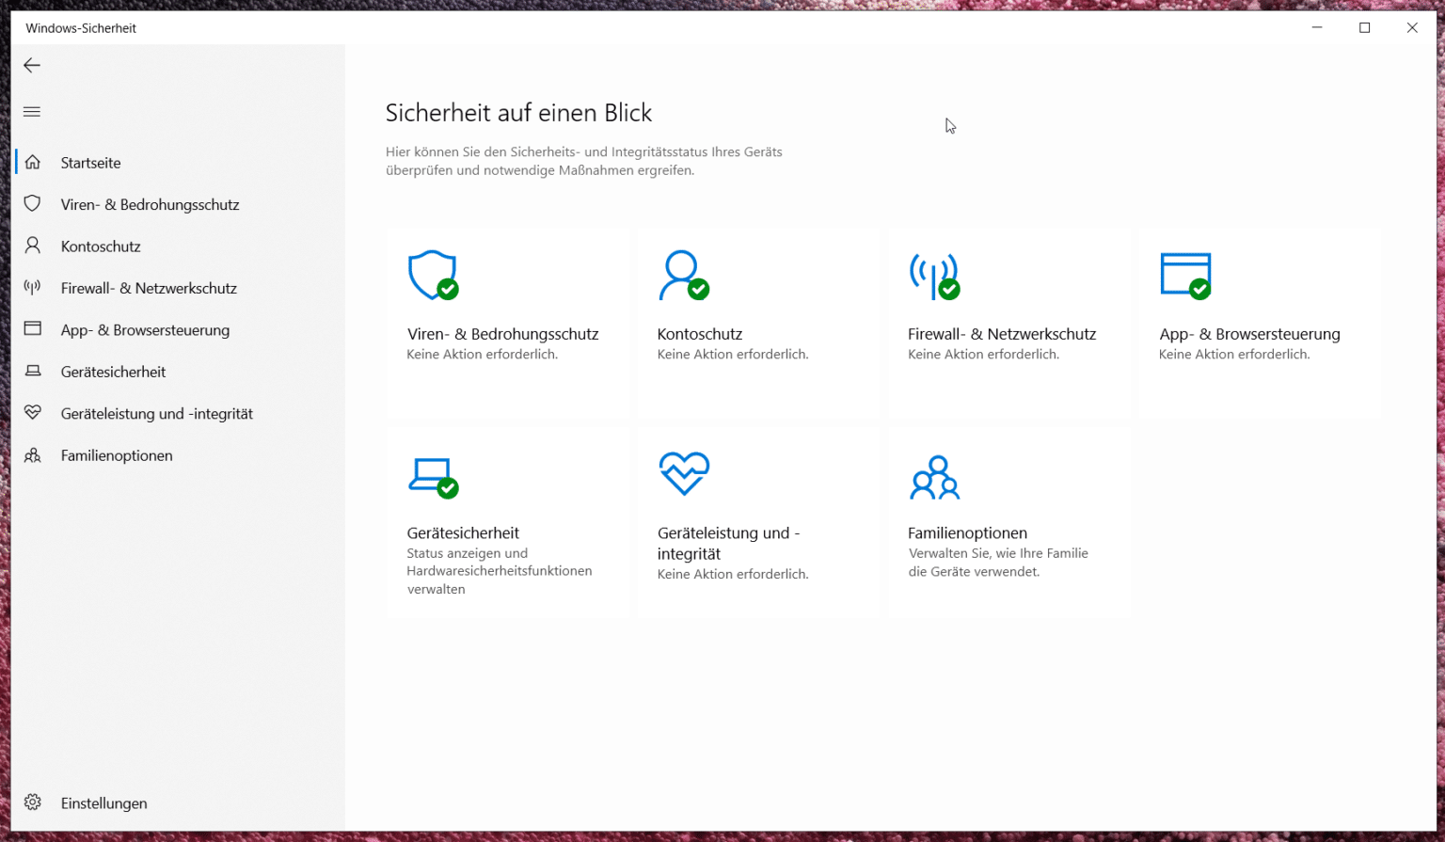Click the laptop icon in sidebar

(33, 371)
